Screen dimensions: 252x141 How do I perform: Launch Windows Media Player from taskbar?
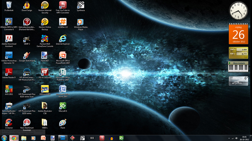(x=33, y=138)
